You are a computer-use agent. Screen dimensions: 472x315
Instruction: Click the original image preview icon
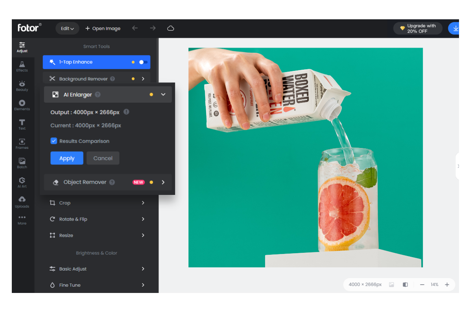[391, 285]
